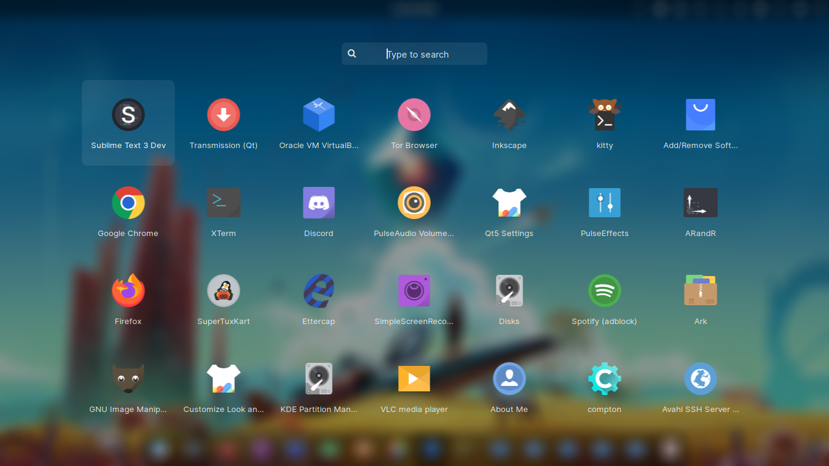Screen dimensions: 829x466
Task: Launch Firefox browser
Action: tap(128, 291)
